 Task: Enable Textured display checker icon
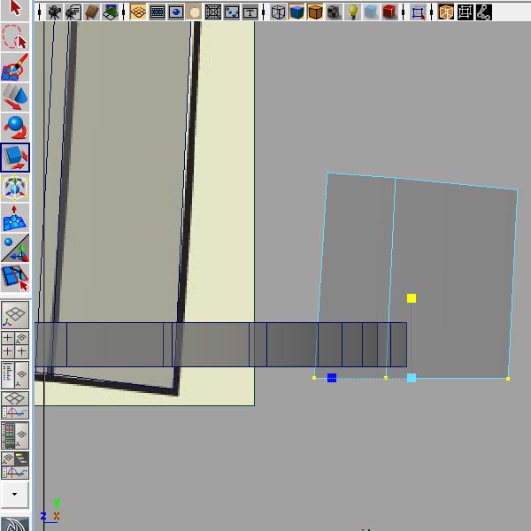335,12
